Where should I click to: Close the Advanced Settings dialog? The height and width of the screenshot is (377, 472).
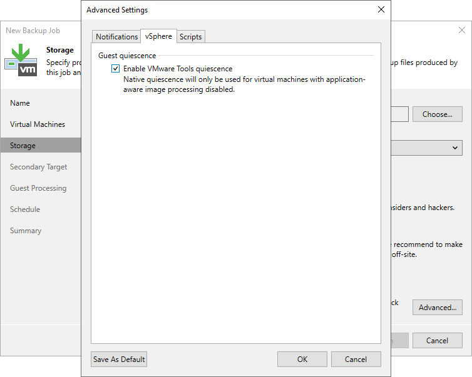tap(381, 9)
